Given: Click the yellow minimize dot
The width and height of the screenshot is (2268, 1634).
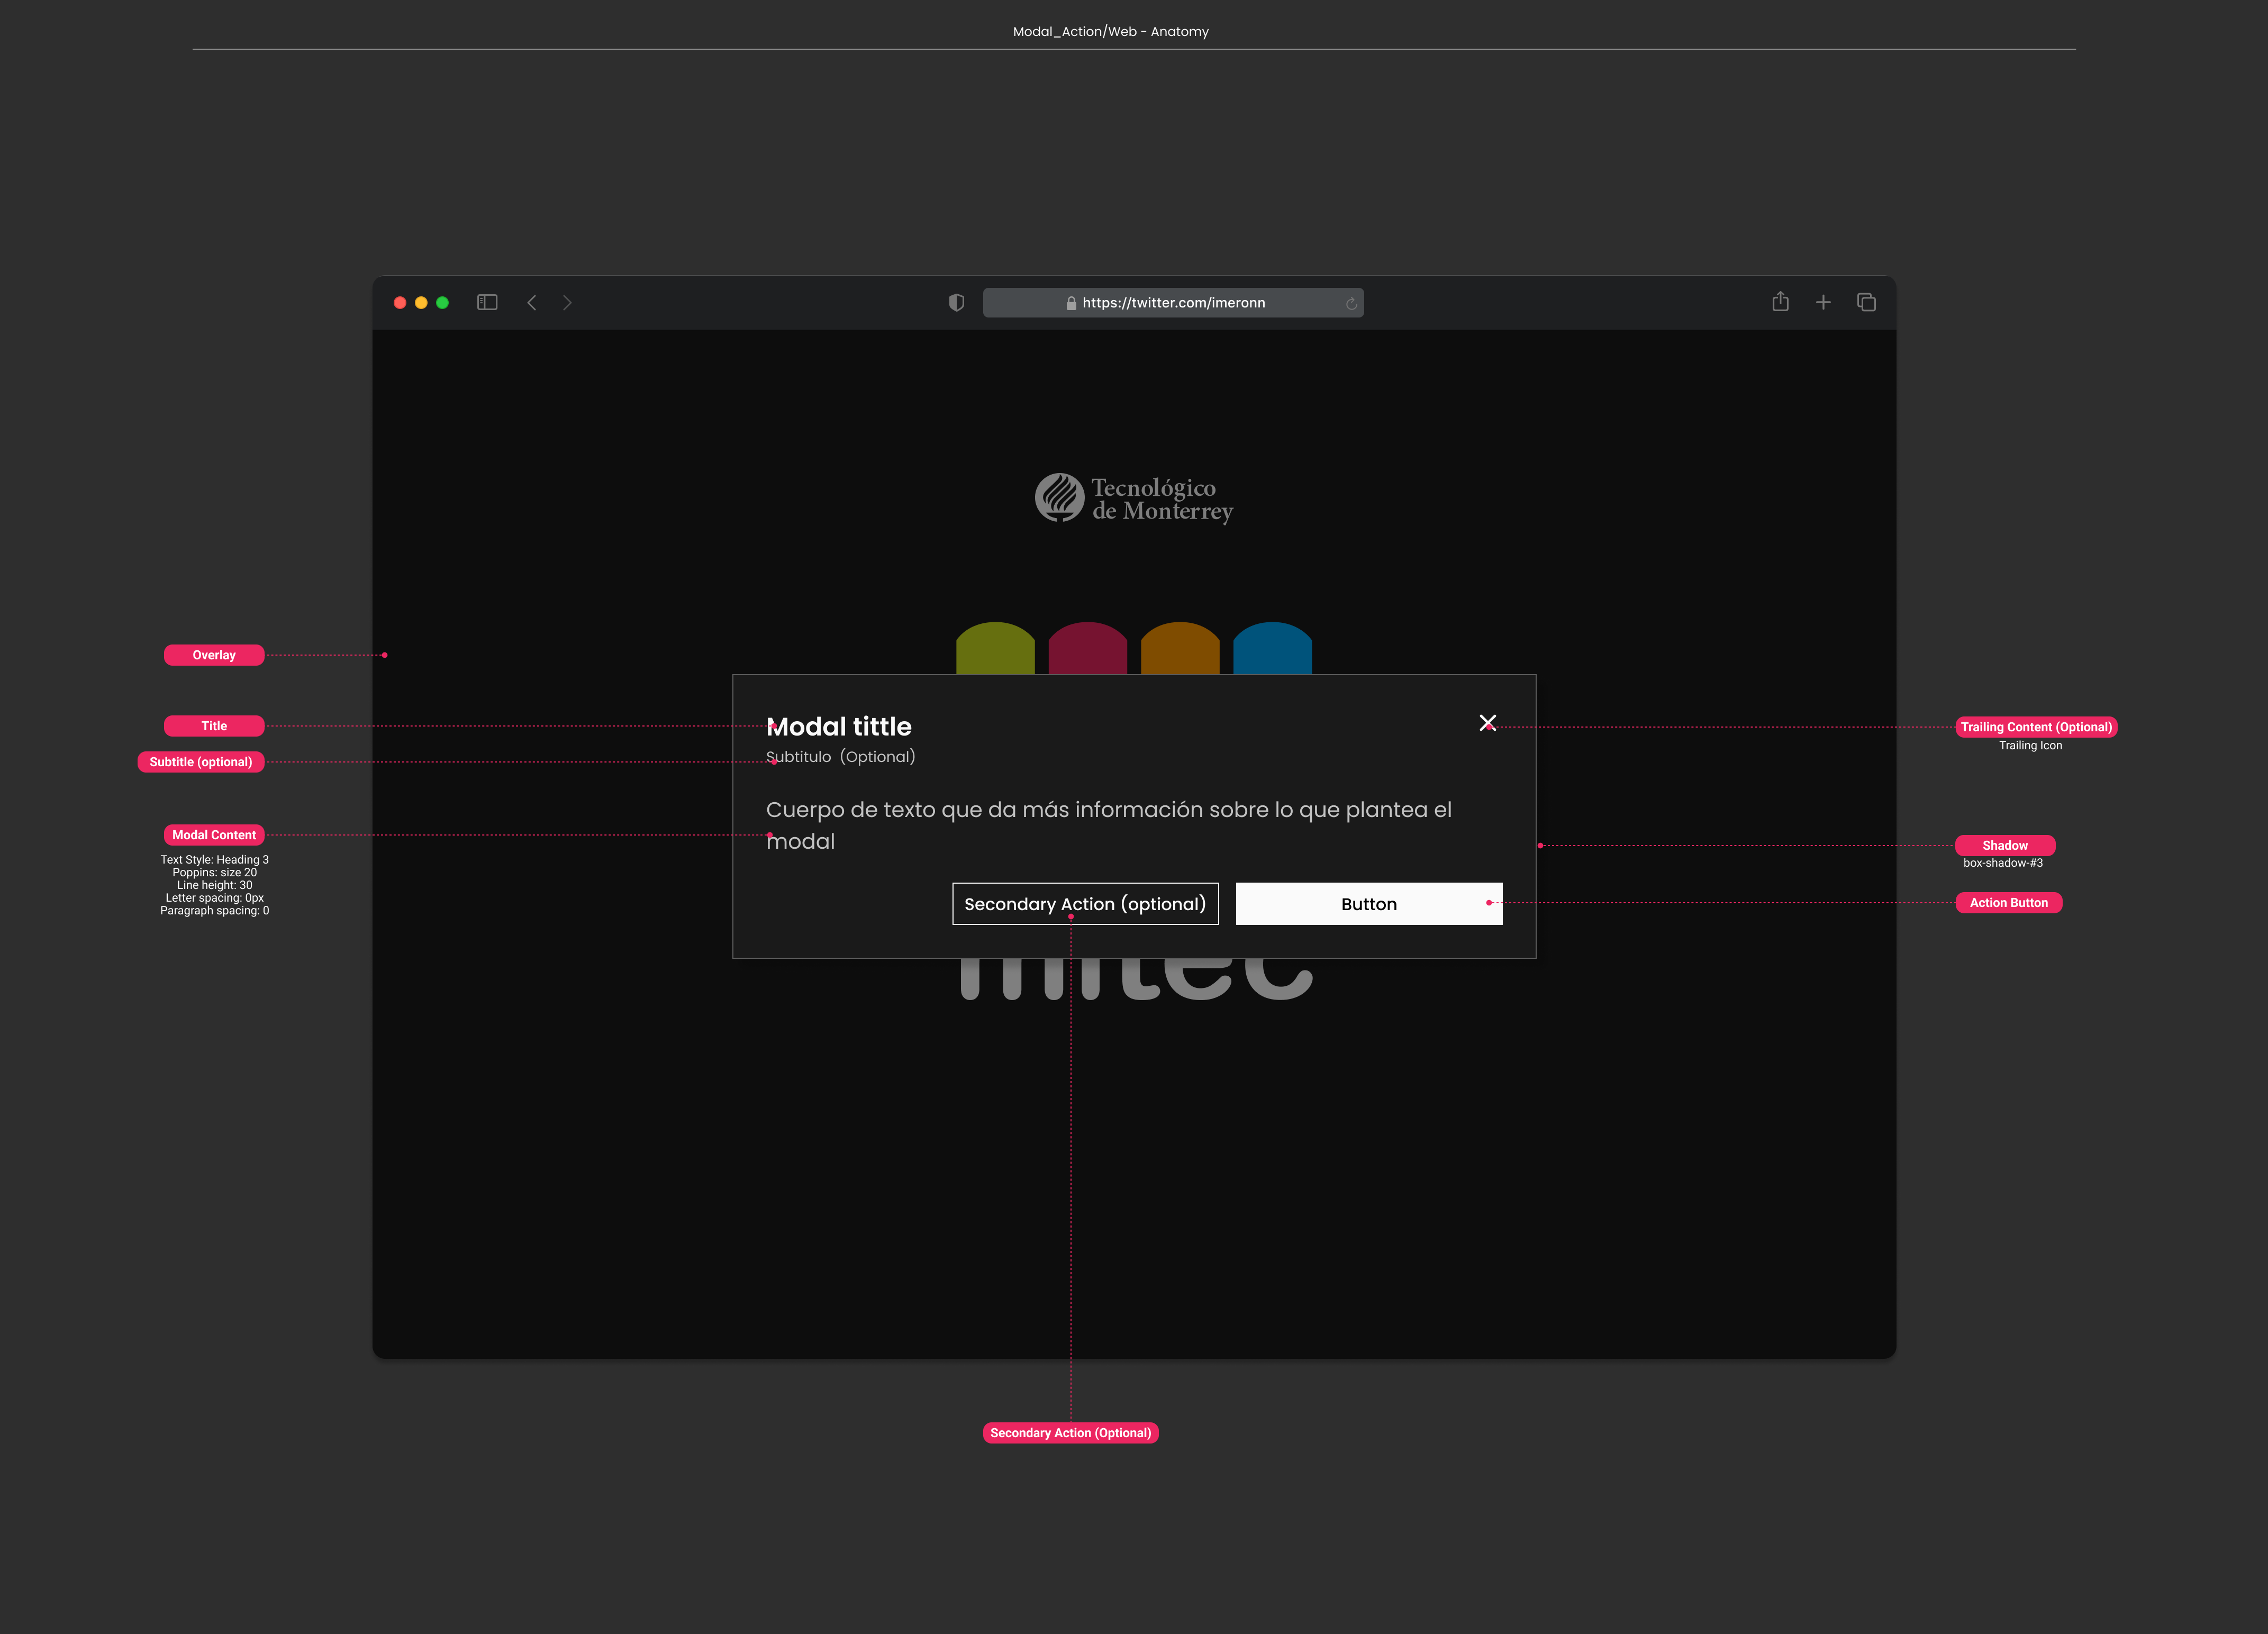Looking at the screenshot, I should pos(421,303).
